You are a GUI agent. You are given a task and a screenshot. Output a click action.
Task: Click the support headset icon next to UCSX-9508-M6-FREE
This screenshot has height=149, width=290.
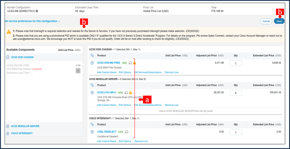130,63
